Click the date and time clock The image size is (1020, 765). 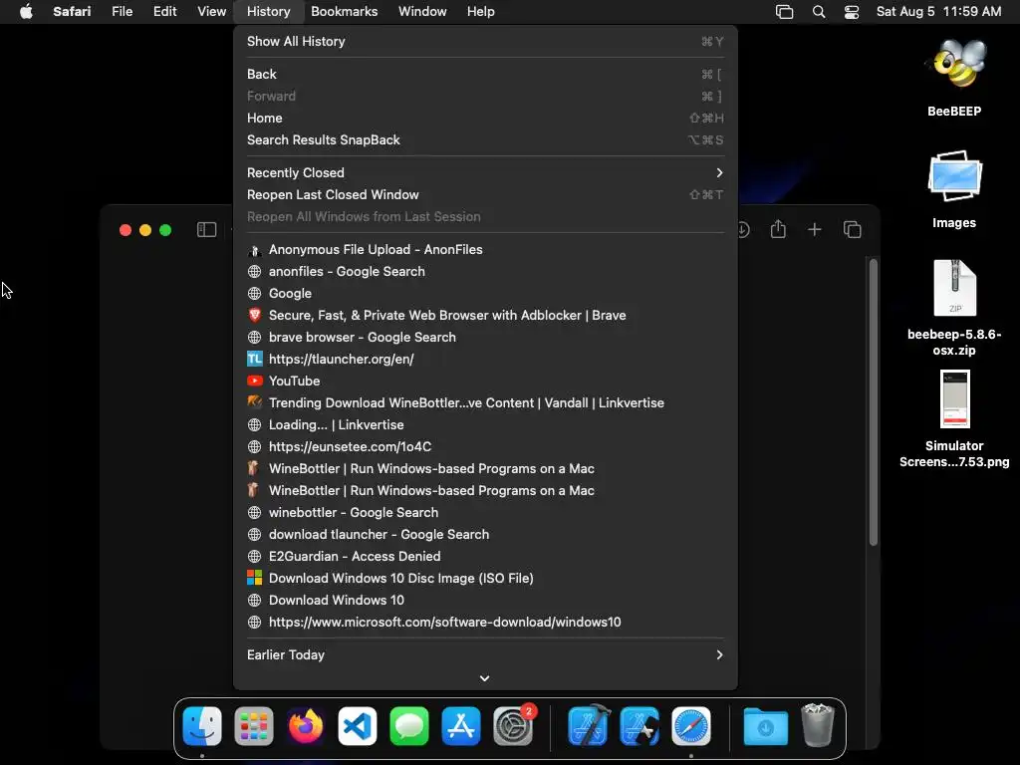pos(938,12)
